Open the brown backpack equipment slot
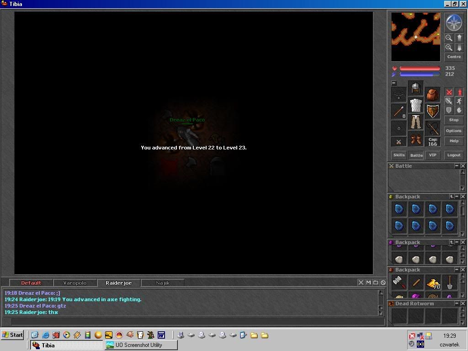This screenshot has height=351, width=468. (433, 95)
